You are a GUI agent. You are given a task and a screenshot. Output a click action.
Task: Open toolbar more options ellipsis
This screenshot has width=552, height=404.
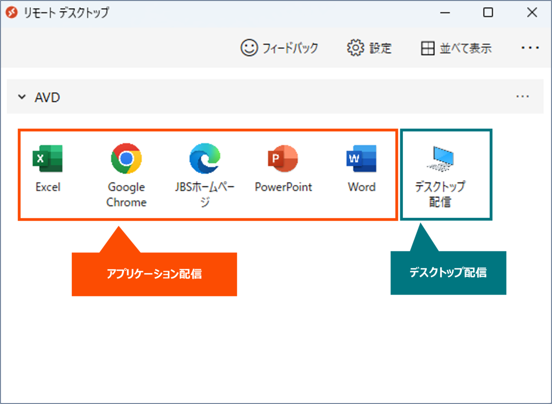pos(530,47)
